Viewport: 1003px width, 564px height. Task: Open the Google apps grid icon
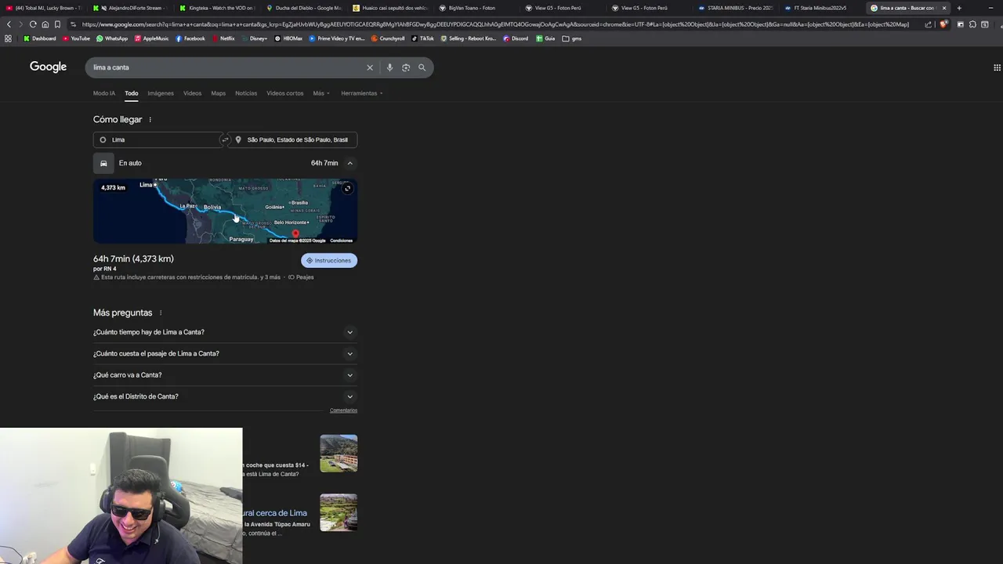click(x=997, y=67)
